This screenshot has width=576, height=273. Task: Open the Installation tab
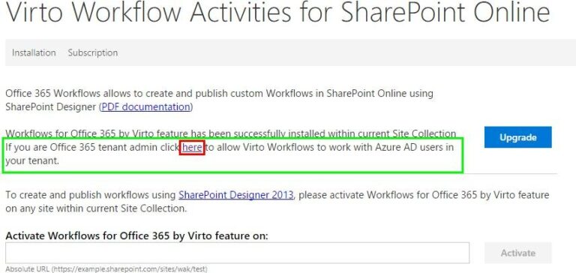click(x=34, y=52)
